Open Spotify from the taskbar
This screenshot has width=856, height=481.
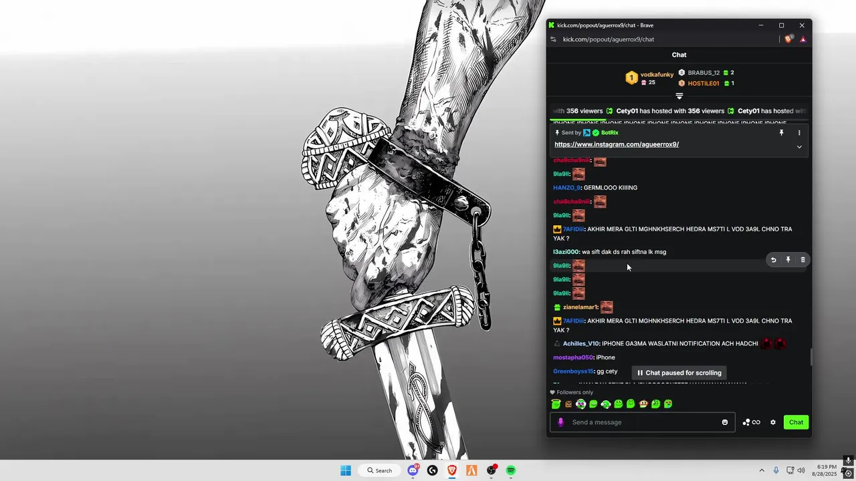511,470
